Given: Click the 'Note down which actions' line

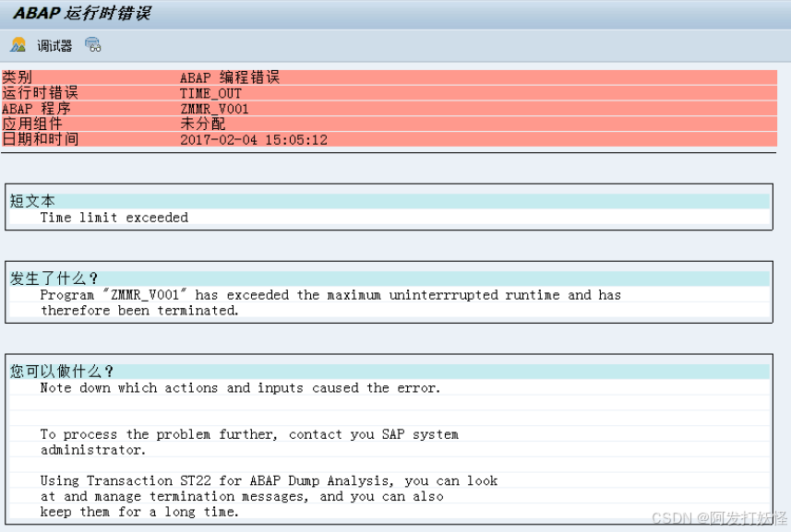Looking at the screenshot, I should (x=240, y=388).
